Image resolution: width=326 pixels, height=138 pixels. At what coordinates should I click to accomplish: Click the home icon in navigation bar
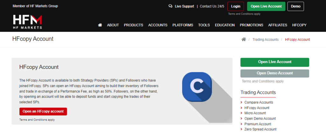tap(100, 25)
